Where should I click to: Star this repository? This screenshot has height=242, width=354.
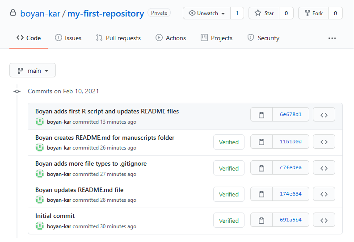pos(264,13)
